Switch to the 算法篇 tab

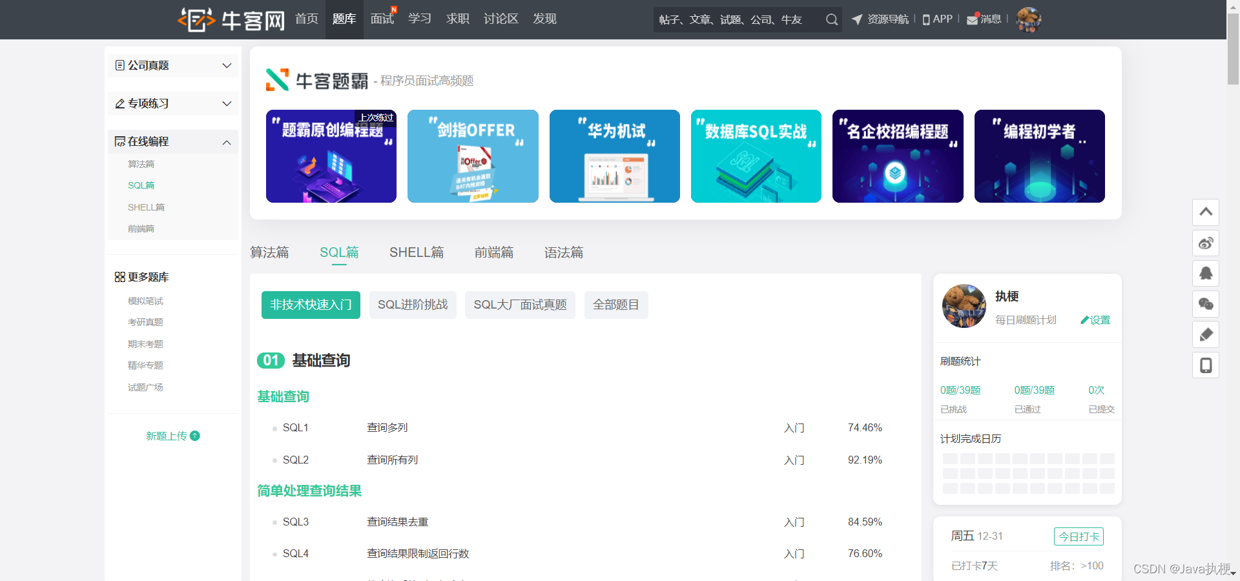[x=269, y=252]
